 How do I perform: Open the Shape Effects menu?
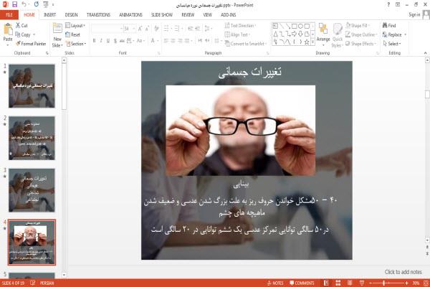coord(361,44)
